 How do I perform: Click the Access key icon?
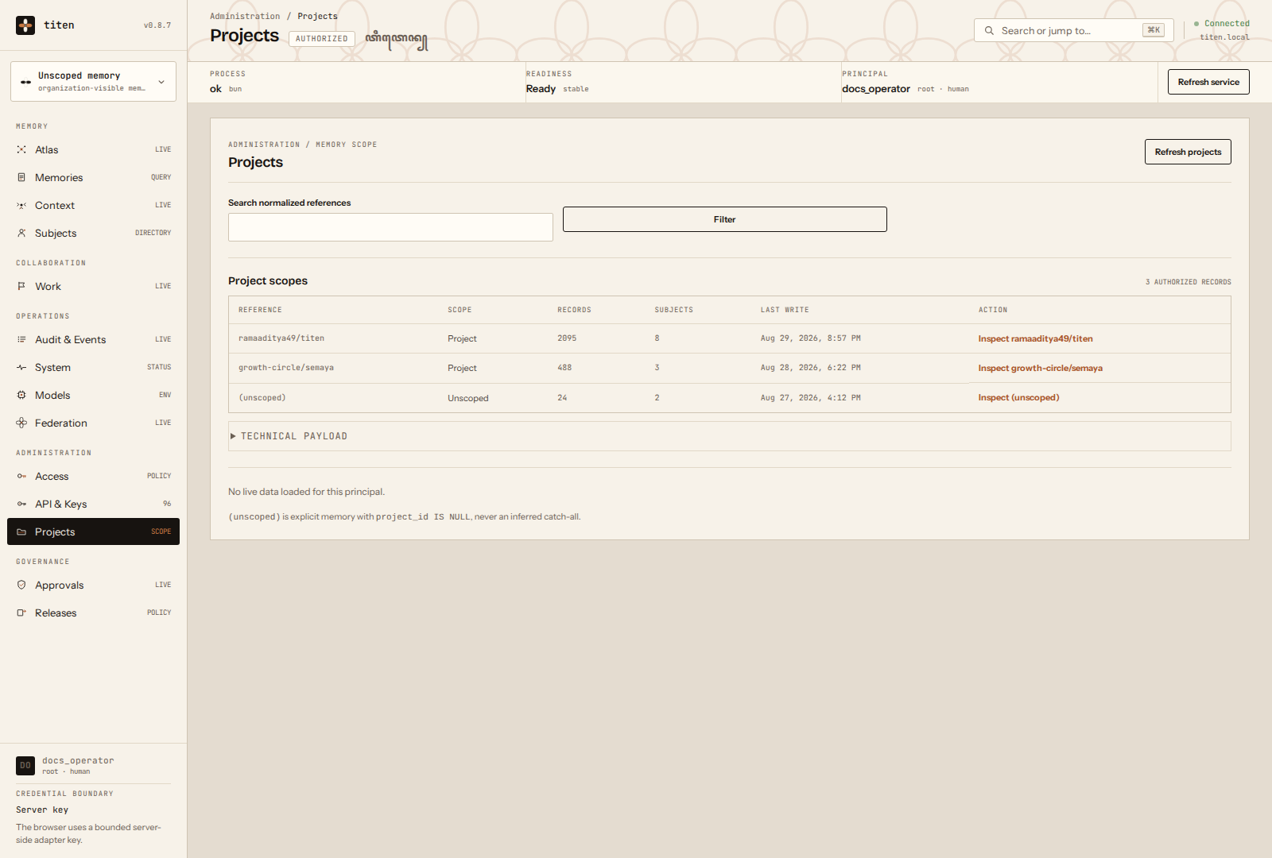[21, 476]
